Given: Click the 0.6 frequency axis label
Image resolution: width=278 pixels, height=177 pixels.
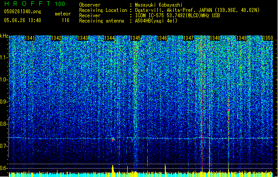Looking at the screenshot, I should coord(4,168).
